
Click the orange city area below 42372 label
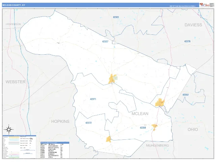point(109,139)
